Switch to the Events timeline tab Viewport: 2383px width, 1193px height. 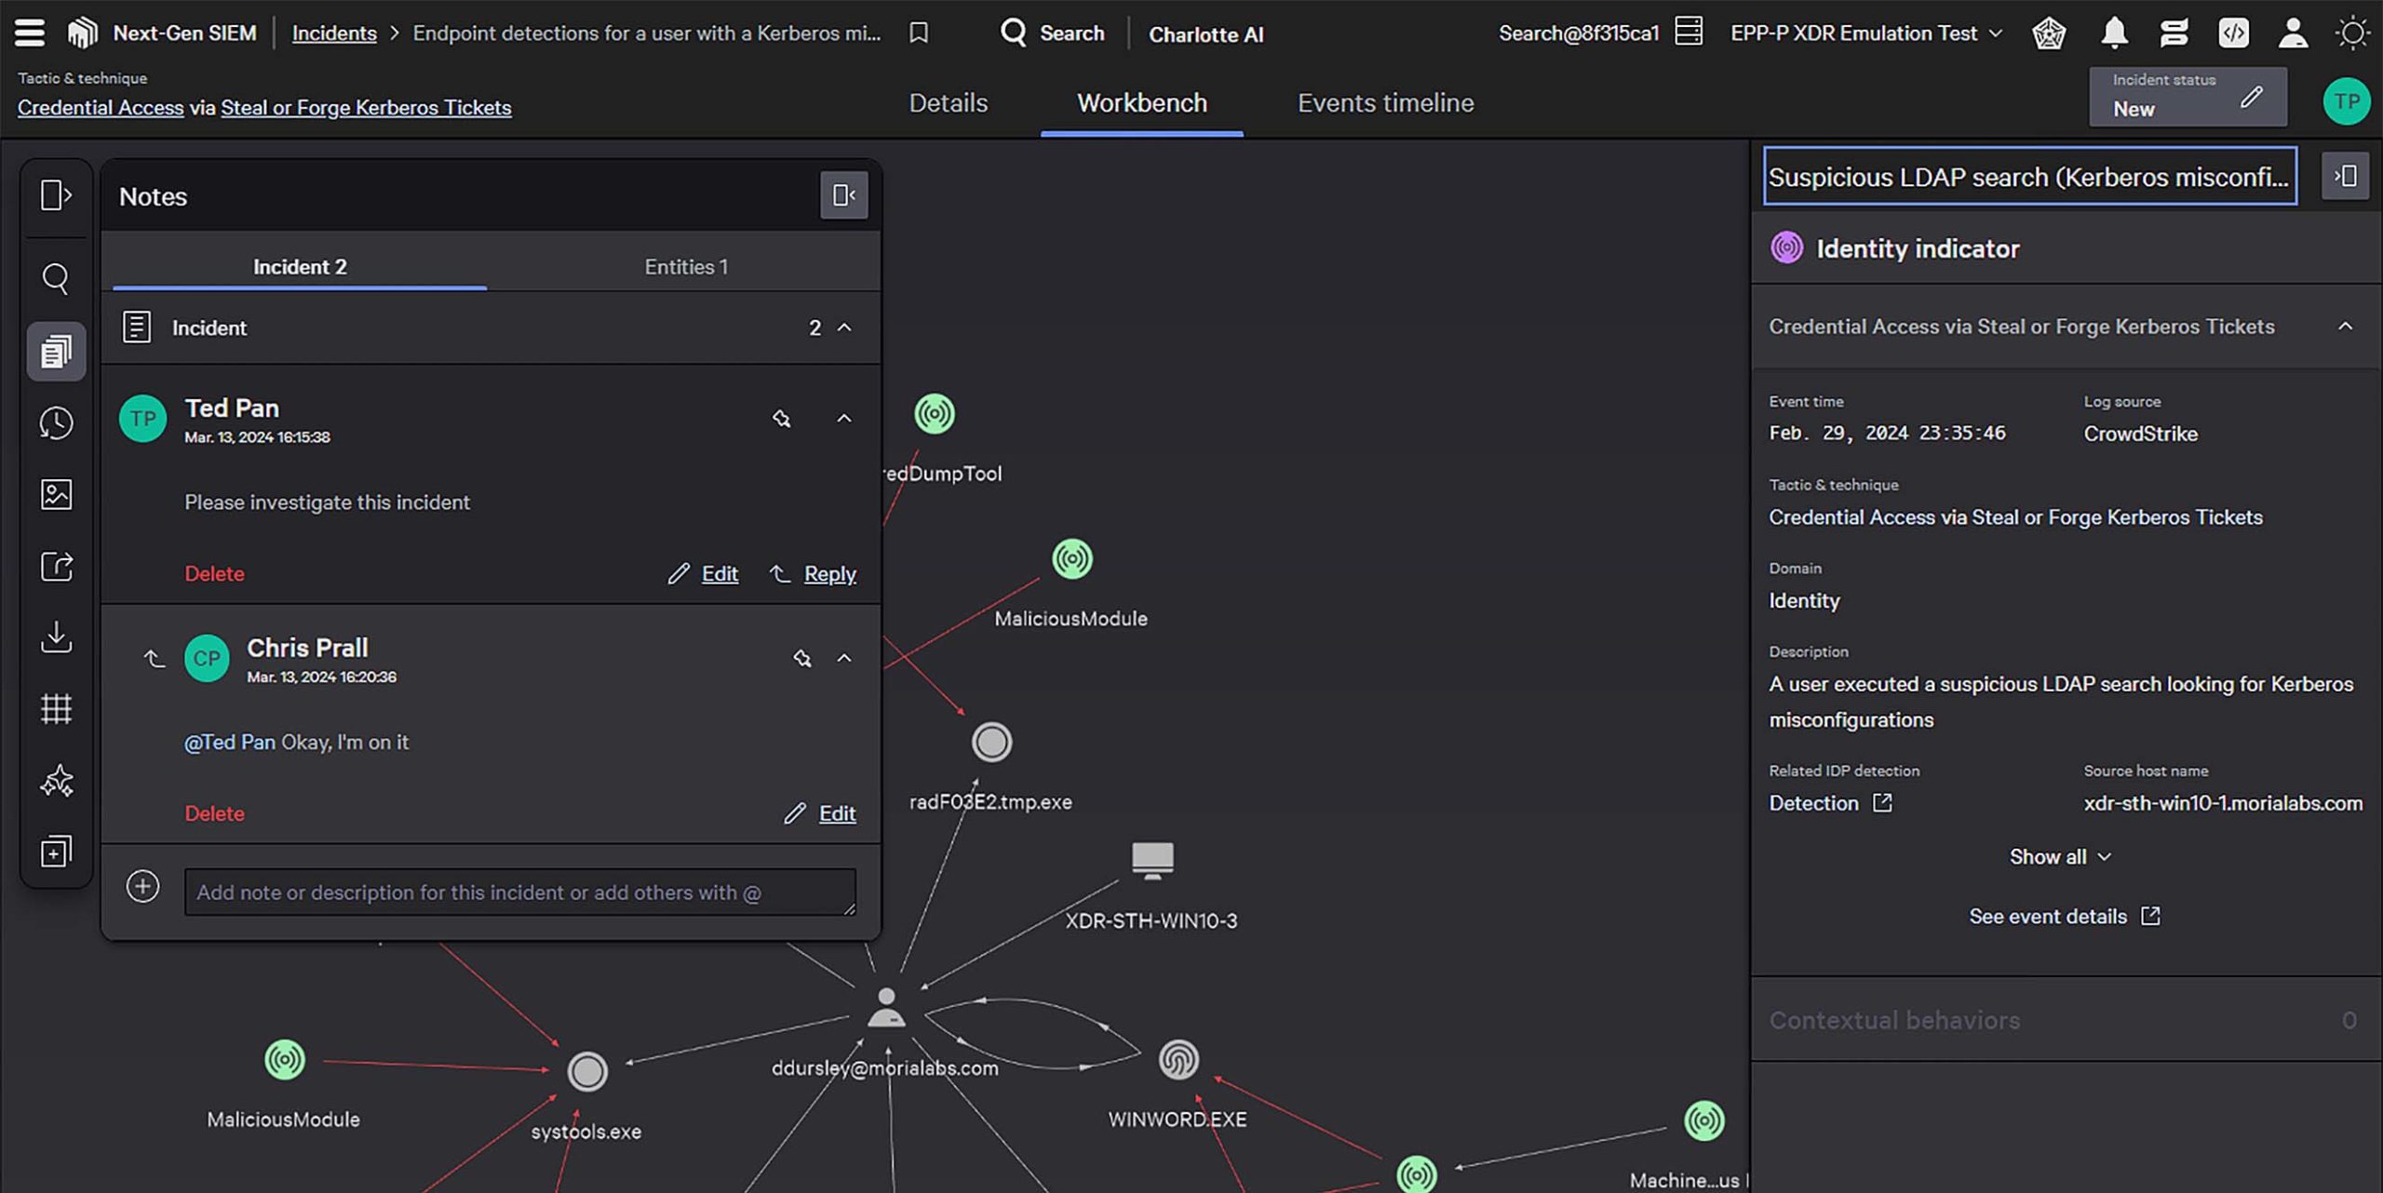(x=1384, y=102)
